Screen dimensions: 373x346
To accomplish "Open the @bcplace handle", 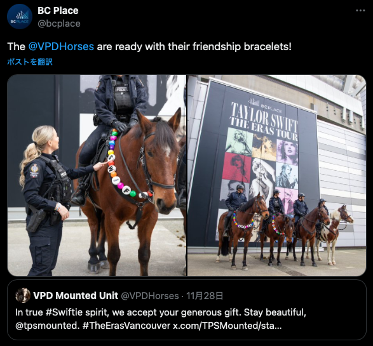I will click(59, 23).
